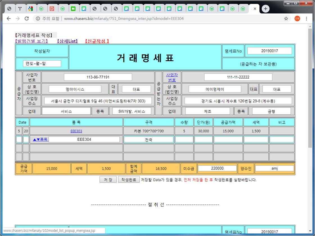315x236 pixels.
Task: Click the scrollbar down arrow
Action: 310,231
